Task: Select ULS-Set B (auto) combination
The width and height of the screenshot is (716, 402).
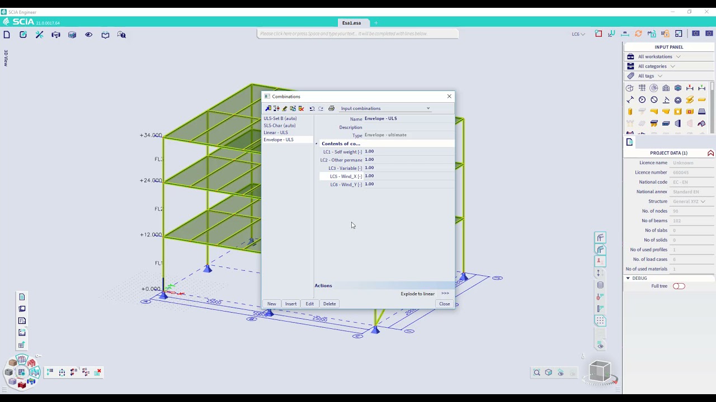Action: (x=280, y=118)
